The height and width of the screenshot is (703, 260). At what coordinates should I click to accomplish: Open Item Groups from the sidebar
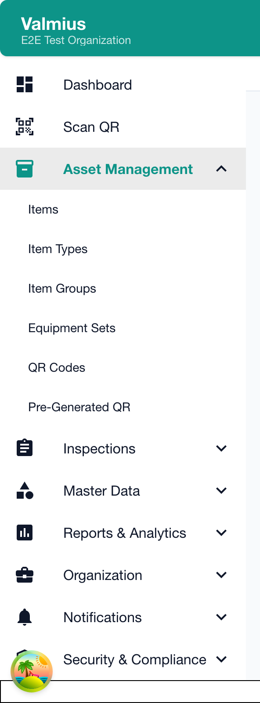coord(62,288)
